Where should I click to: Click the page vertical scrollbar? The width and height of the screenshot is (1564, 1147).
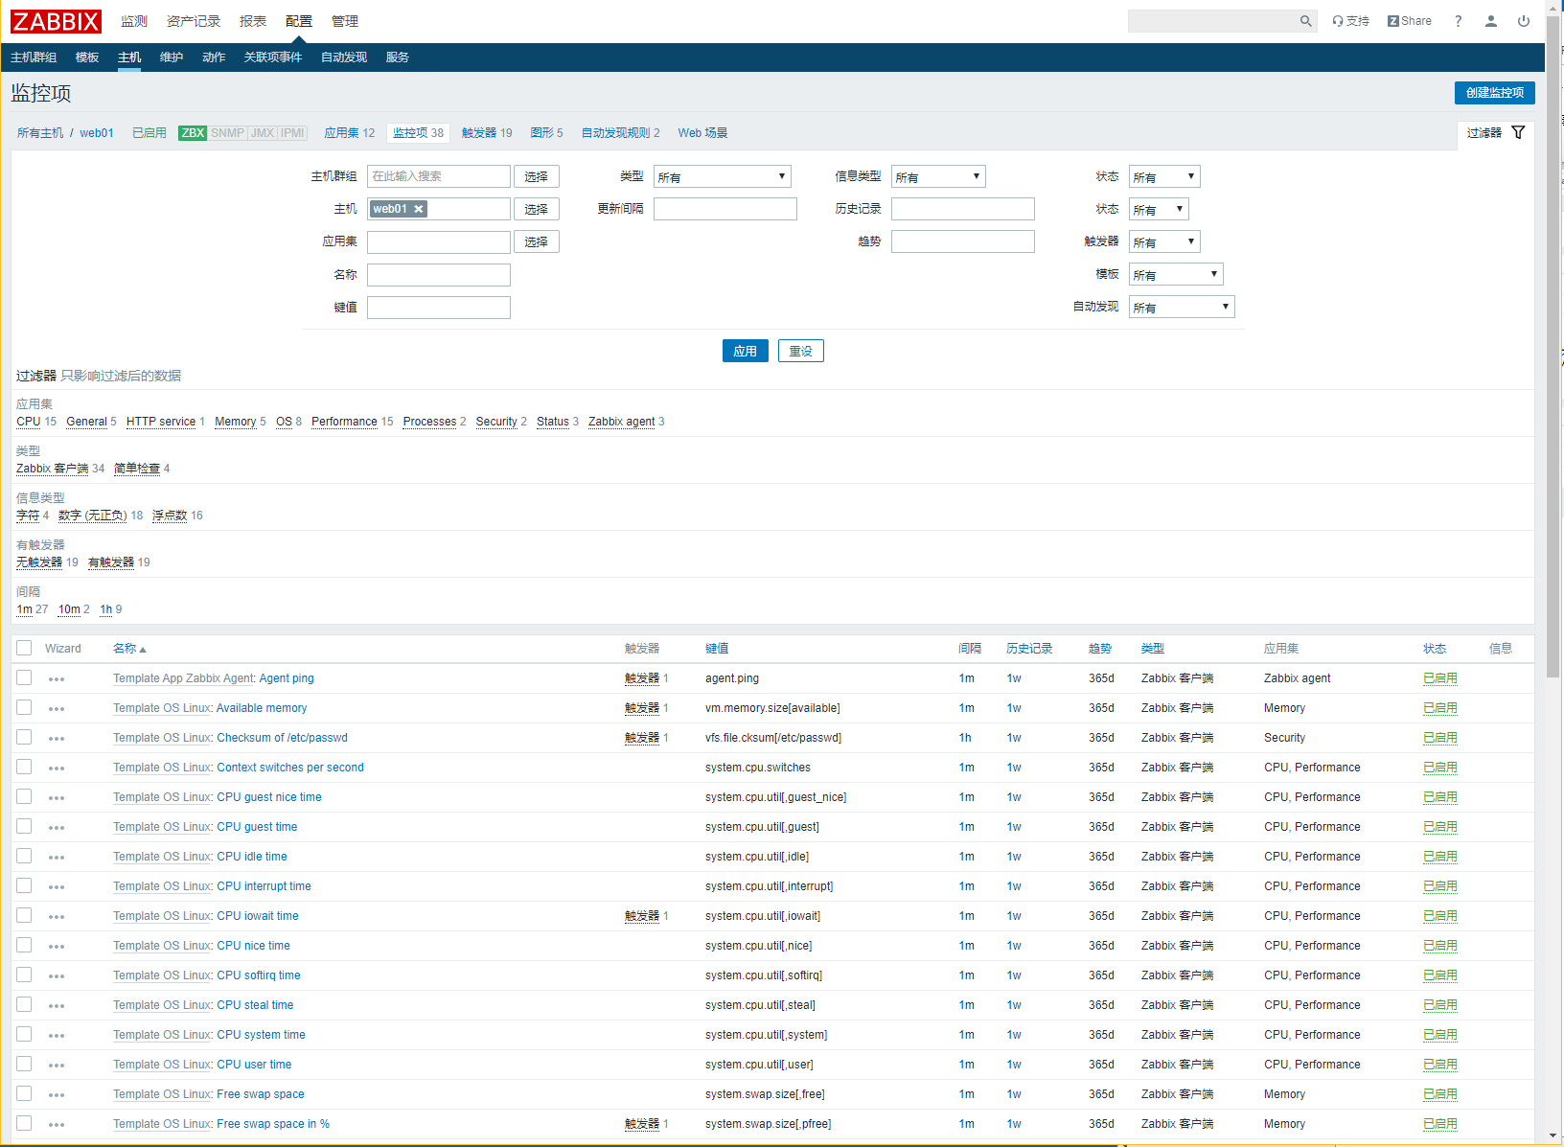click(x=1553, y=345)
